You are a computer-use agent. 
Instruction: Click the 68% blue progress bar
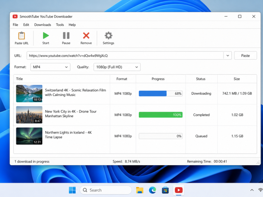pos(160,94)
